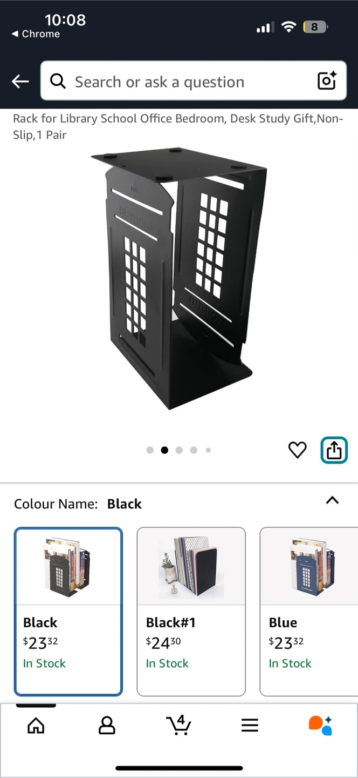Image resolution: width=358 pixels, height=778 pixels.
Task: Select the Black colour option
Action: tap(68, 612)
